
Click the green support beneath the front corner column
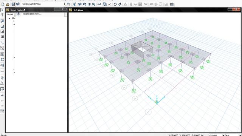tap(134, 91)
